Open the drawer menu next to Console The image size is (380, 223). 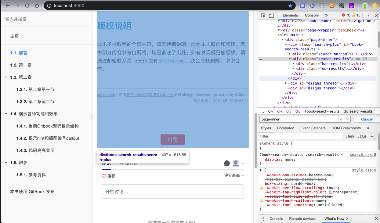(263, 219)
